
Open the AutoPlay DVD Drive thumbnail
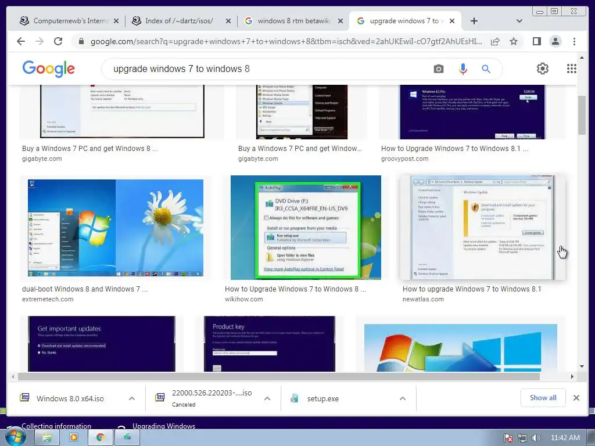(x=306, y=228)
